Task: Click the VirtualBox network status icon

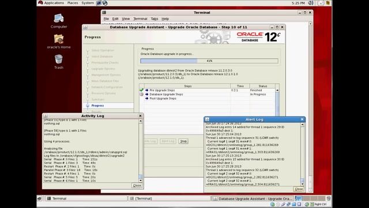Action: point(288,204)
